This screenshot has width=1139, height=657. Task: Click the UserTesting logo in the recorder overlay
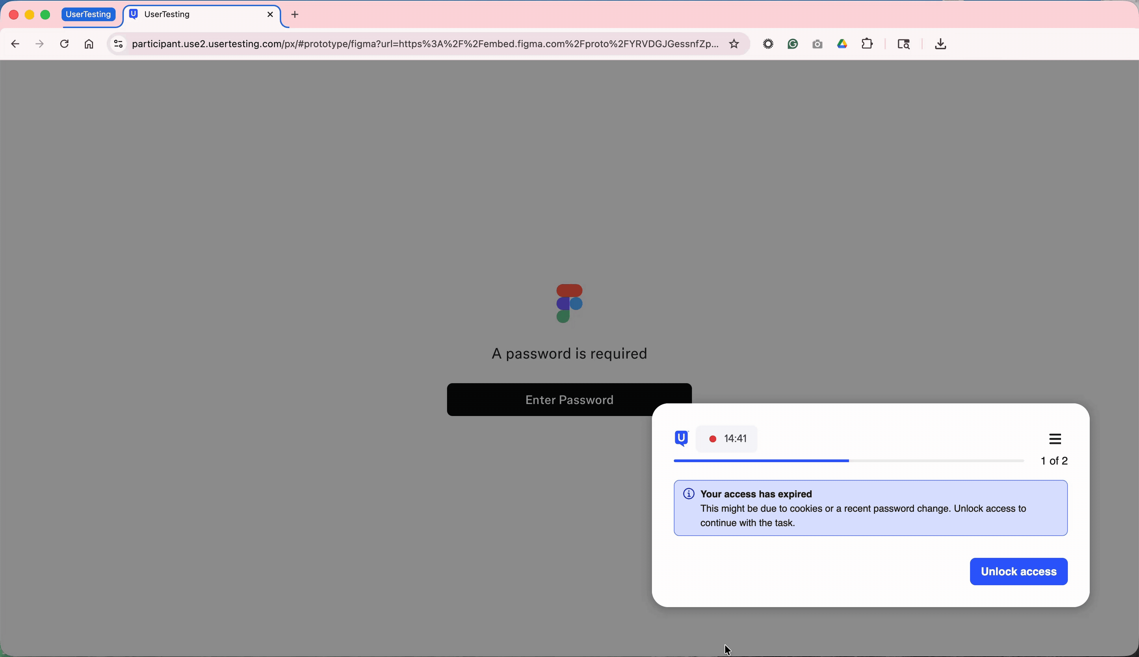pos(682,438)
